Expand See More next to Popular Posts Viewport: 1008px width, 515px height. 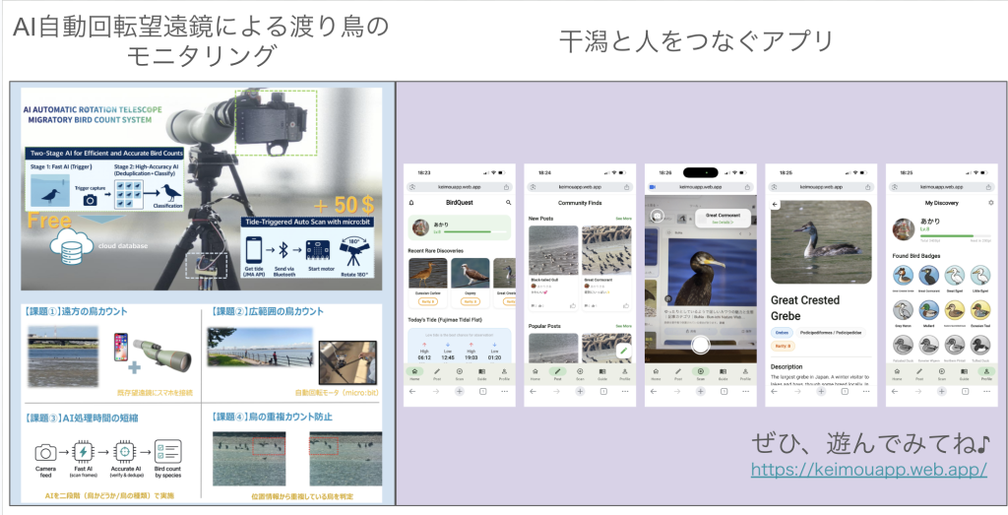(623, 325)
